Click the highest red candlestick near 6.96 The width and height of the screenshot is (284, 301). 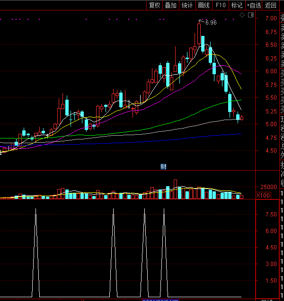(x=199, y=34)
